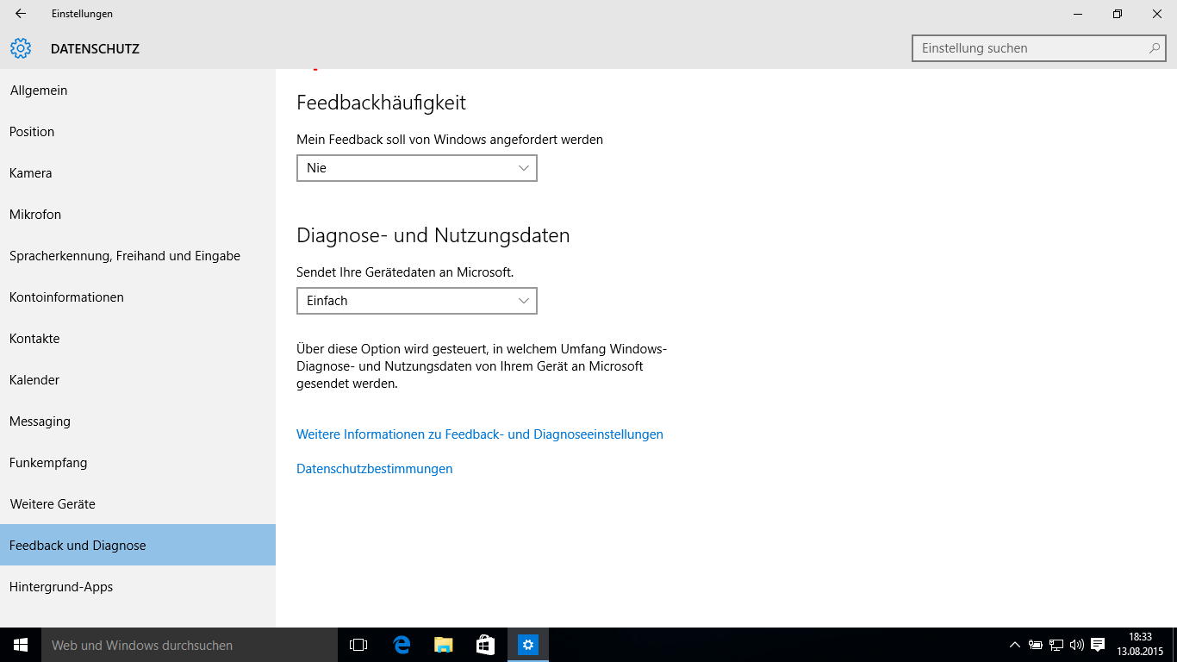The image size is (1177, 662).
Task: Click the search magnifier icon
Action: coord(1155,48)
